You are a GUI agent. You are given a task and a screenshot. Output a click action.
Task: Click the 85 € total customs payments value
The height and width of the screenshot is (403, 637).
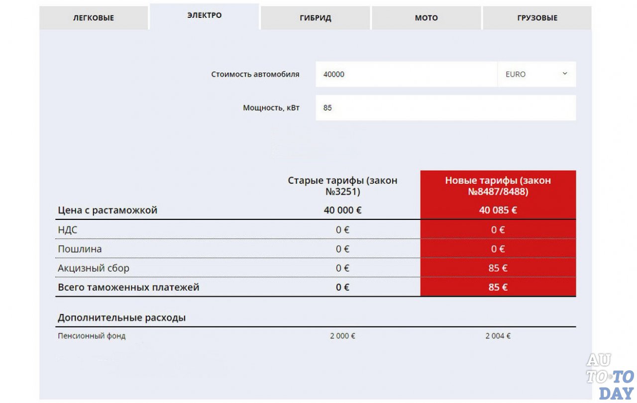coord(498,288)
